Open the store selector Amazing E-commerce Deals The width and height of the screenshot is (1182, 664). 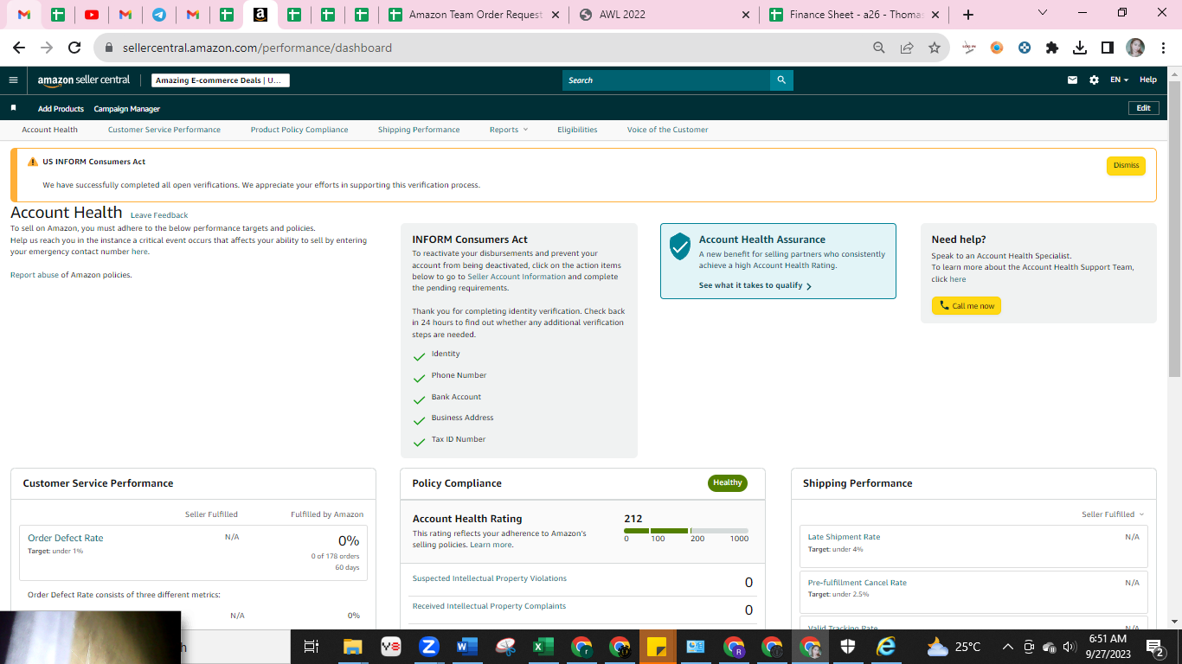[221, 80]
